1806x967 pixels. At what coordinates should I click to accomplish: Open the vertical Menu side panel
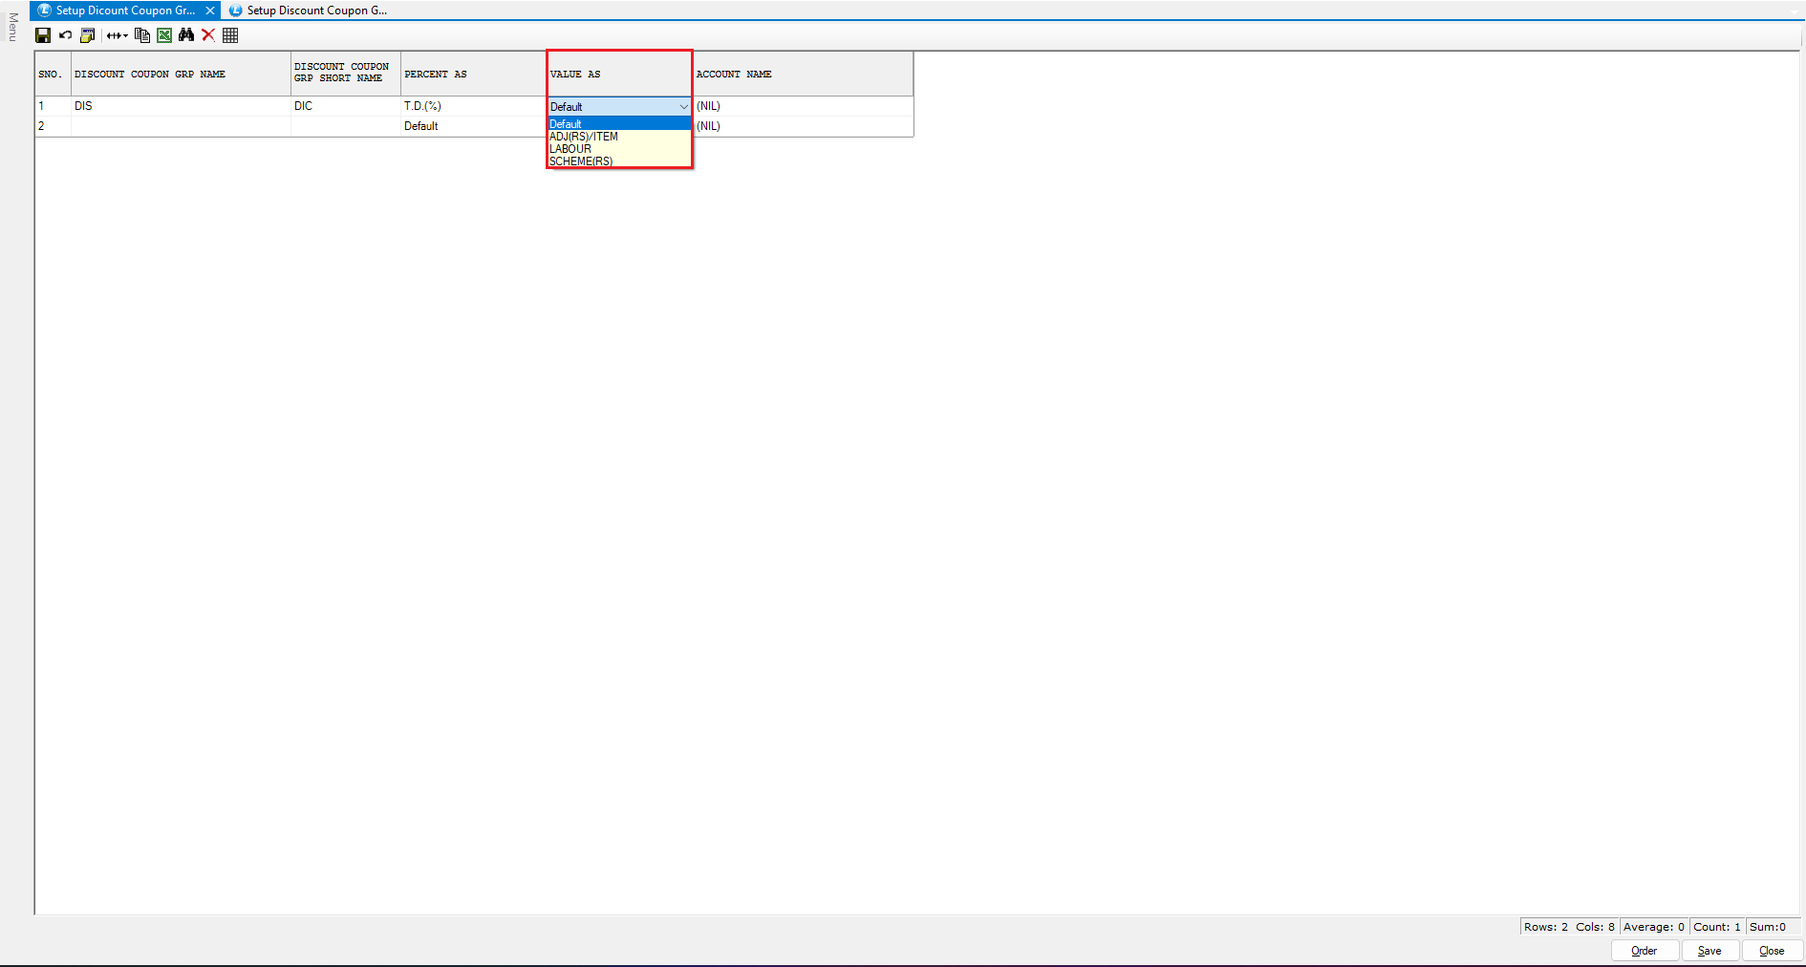(12, 27)
